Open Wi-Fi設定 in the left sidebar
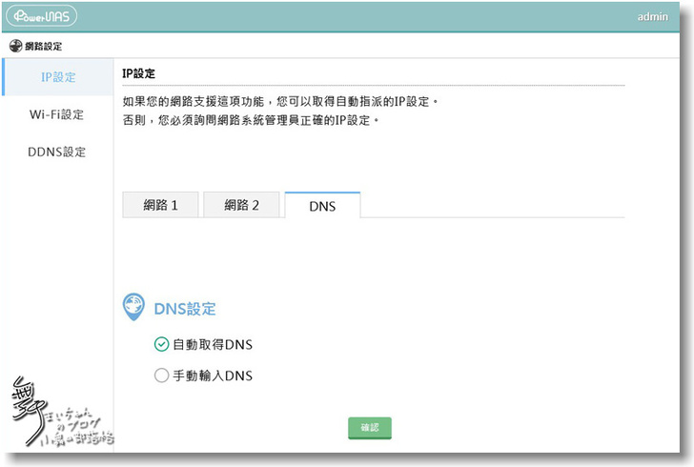This screenshot has width=694, height=467. click(x=56, y=114)
